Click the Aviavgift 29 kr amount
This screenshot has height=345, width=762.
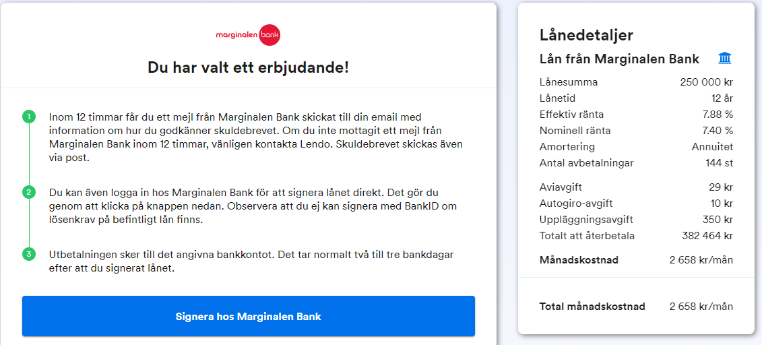[722, 187]
